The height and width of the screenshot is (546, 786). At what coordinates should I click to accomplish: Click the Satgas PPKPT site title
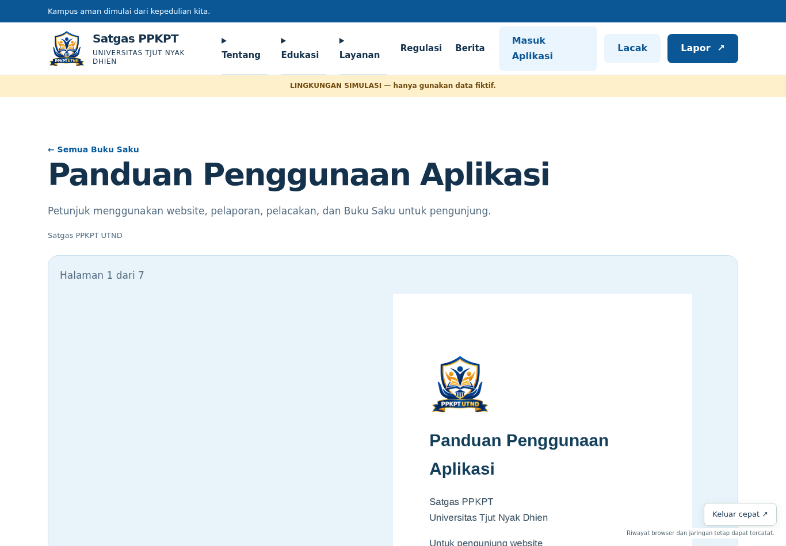(x=136, y=39)
